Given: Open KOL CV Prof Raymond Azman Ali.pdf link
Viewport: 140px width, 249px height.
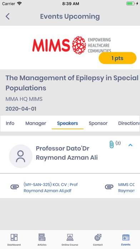Looking at the screenshot, I should point(51,187).
